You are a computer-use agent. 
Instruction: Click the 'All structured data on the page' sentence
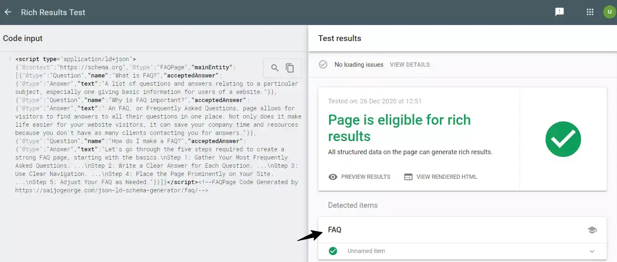tap(410, 152)
